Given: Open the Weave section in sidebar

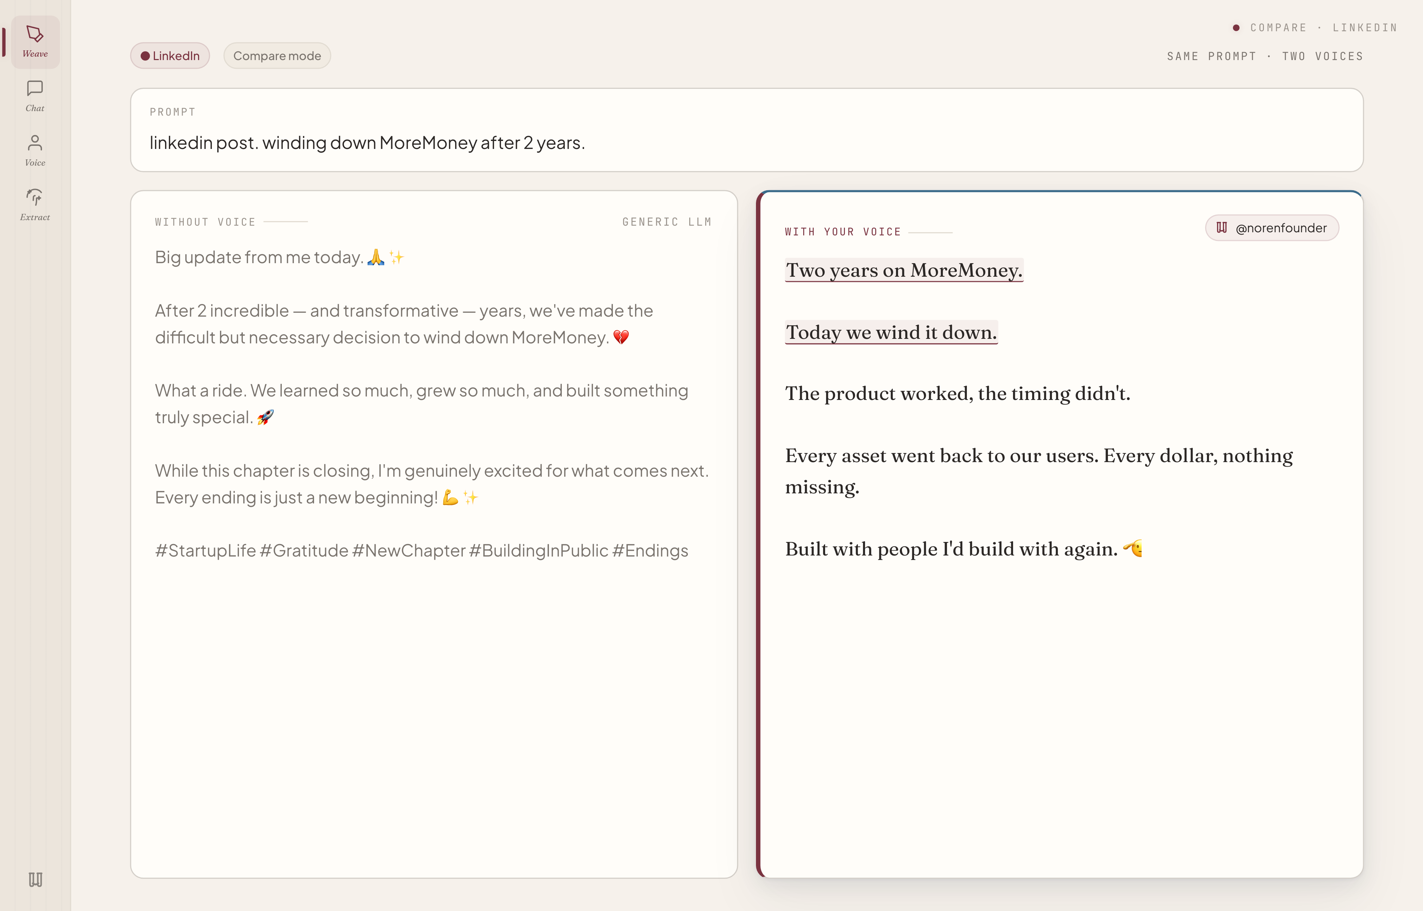Looking at the screenshot, I should (35, 42).
